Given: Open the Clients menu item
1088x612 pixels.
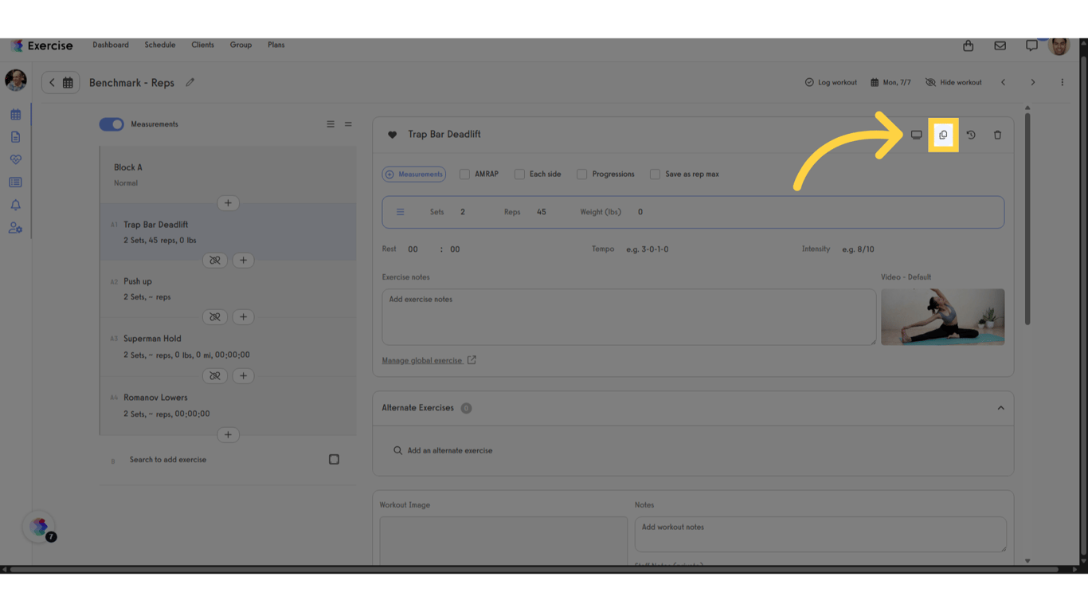Looking at the screenshot, I should coord(202,45).
